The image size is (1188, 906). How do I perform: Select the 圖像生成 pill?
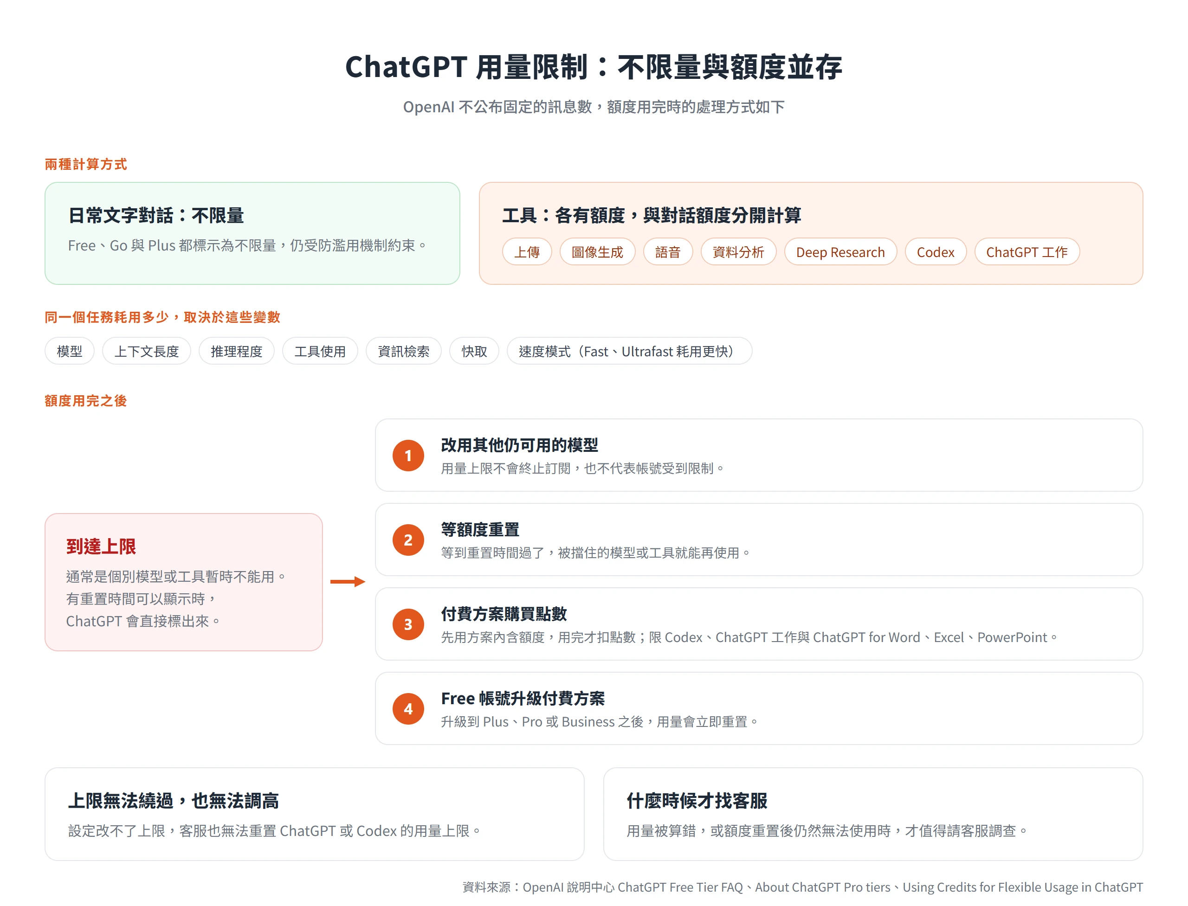pos(597,252)
